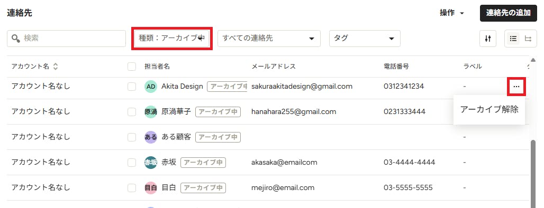The height and width of the screenshot is (208, 544).
Task: Select アーカイブ解除 from context menu
Action: click(489, 110)
